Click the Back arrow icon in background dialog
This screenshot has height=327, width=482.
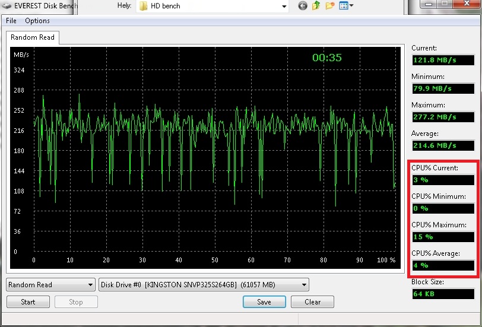pyautogui.click(x=303, y=5)
